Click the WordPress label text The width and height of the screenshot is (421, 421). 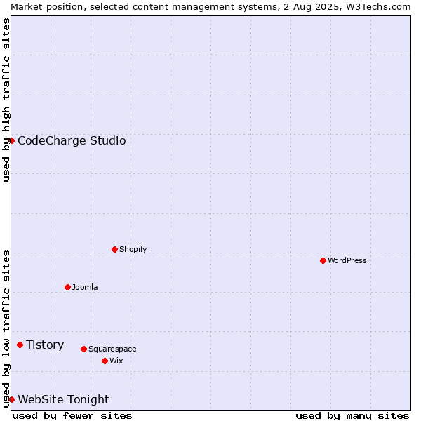[x=347, y=260]
